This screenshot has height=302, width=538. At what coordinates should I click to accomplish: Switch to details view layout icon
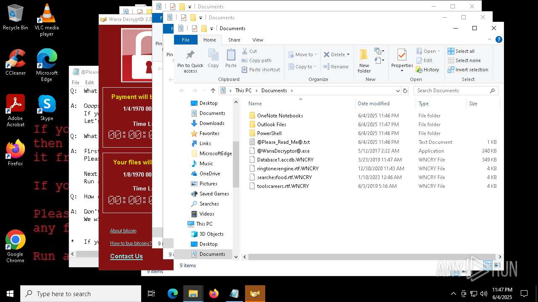488,265
